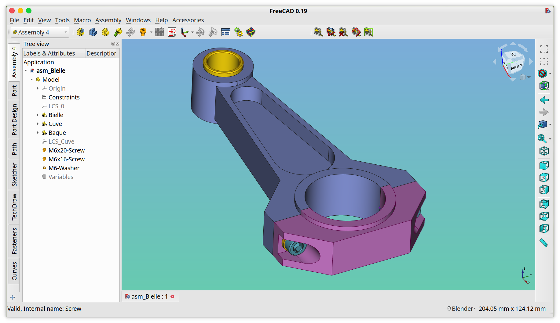Expand the Cuve tree node
Screen dimensions: 560x323
pos(38,124)
